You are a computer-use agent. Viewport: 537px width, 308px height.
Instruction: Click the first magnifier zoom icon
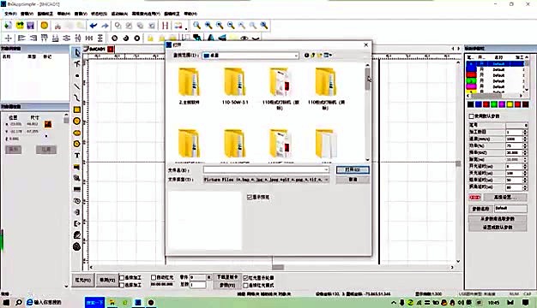click(197, 26)
